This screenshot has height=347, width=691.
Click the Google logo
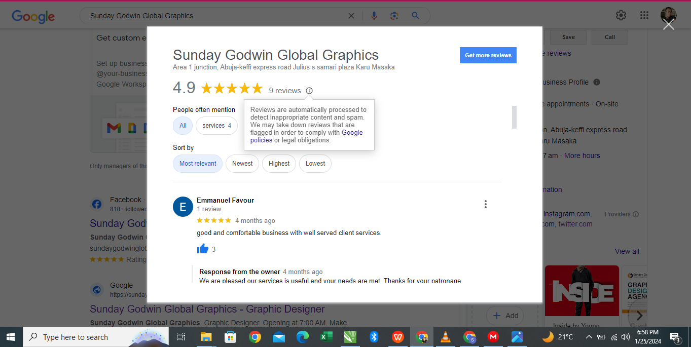(33, 16)
